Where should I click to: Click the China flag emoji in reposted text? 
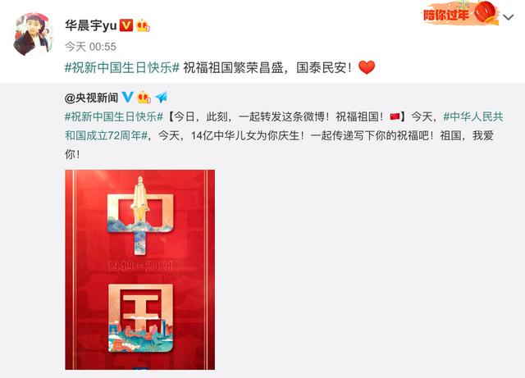point(395,116)
